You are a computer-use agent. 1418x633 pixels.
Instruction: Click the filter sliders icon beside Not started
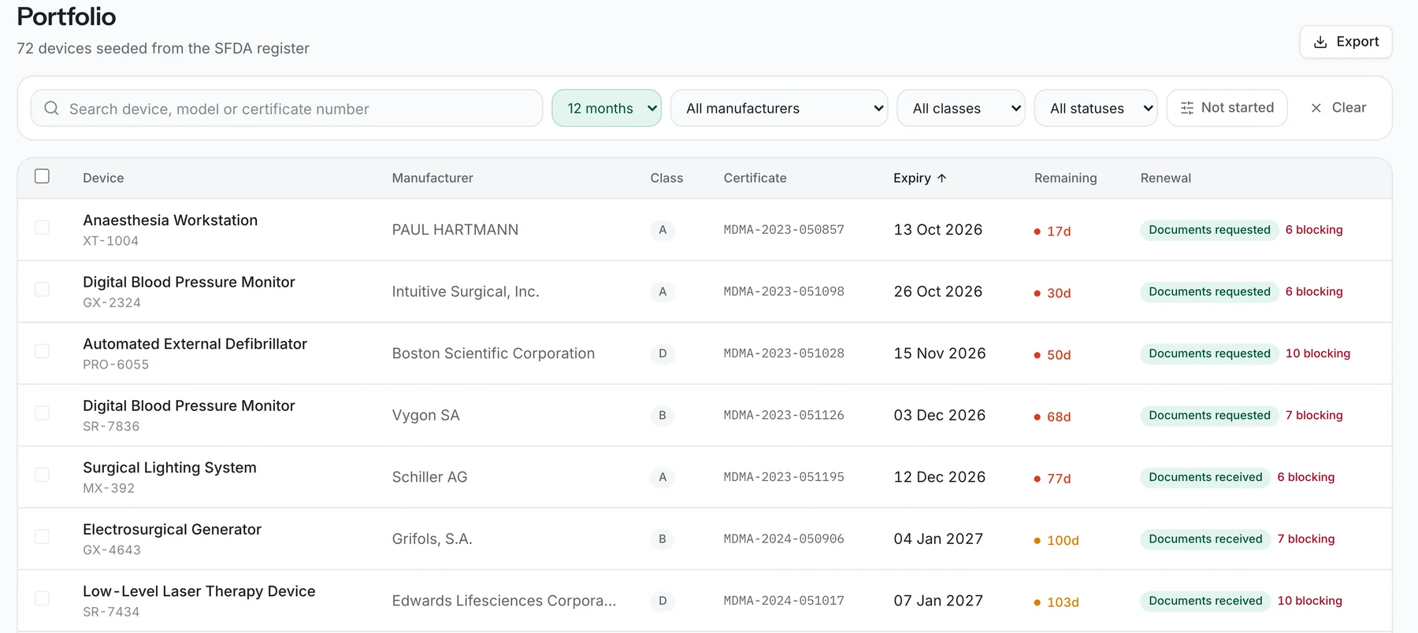[1187, 108]
